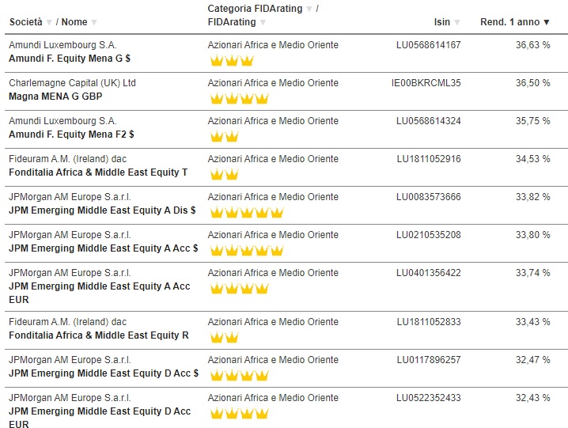Open JPM Emerging Middle East Equity A Acc $
Screen dimensions: 568x428
coord(104,248)
